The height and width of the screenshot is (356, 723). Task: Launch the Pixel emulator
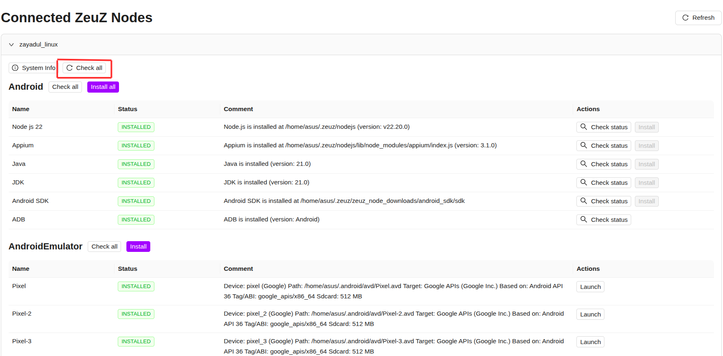coord(590,287)
